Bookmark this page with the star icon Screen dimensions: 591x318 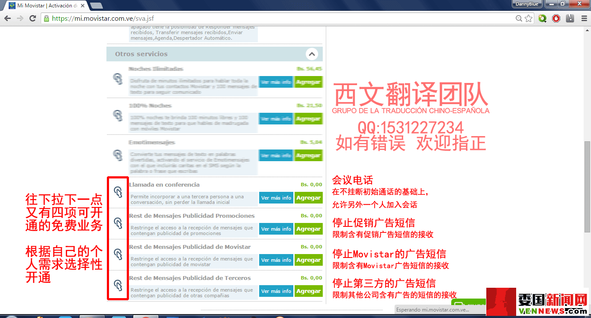coord(528,19)
